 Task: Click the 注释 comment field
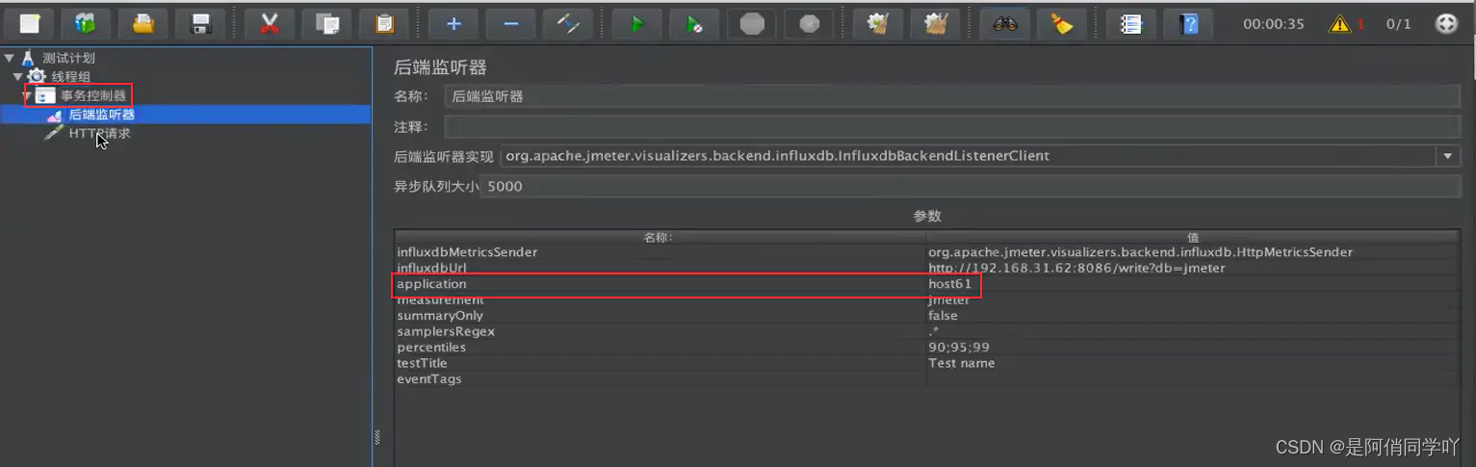[952, 126]
